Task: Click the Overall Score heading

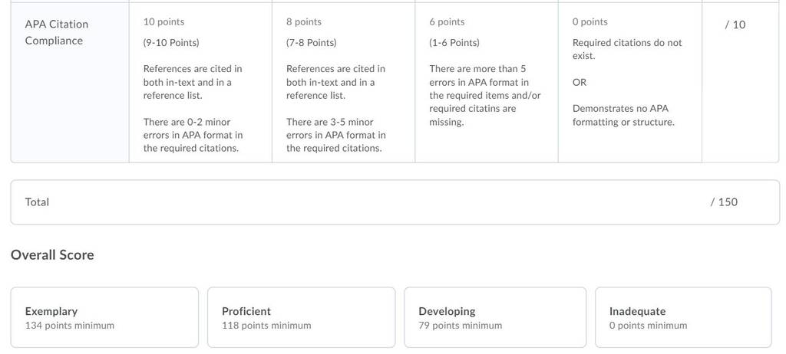Action: point(52,255)
